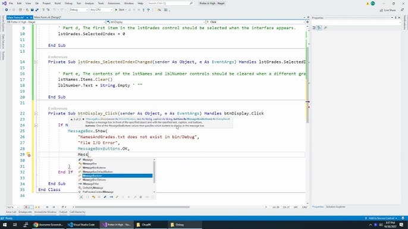Toggle the class filter in IntelliSense filter bar
The width and height of the screenshot is (408, 229).
(x=93, y=197)
